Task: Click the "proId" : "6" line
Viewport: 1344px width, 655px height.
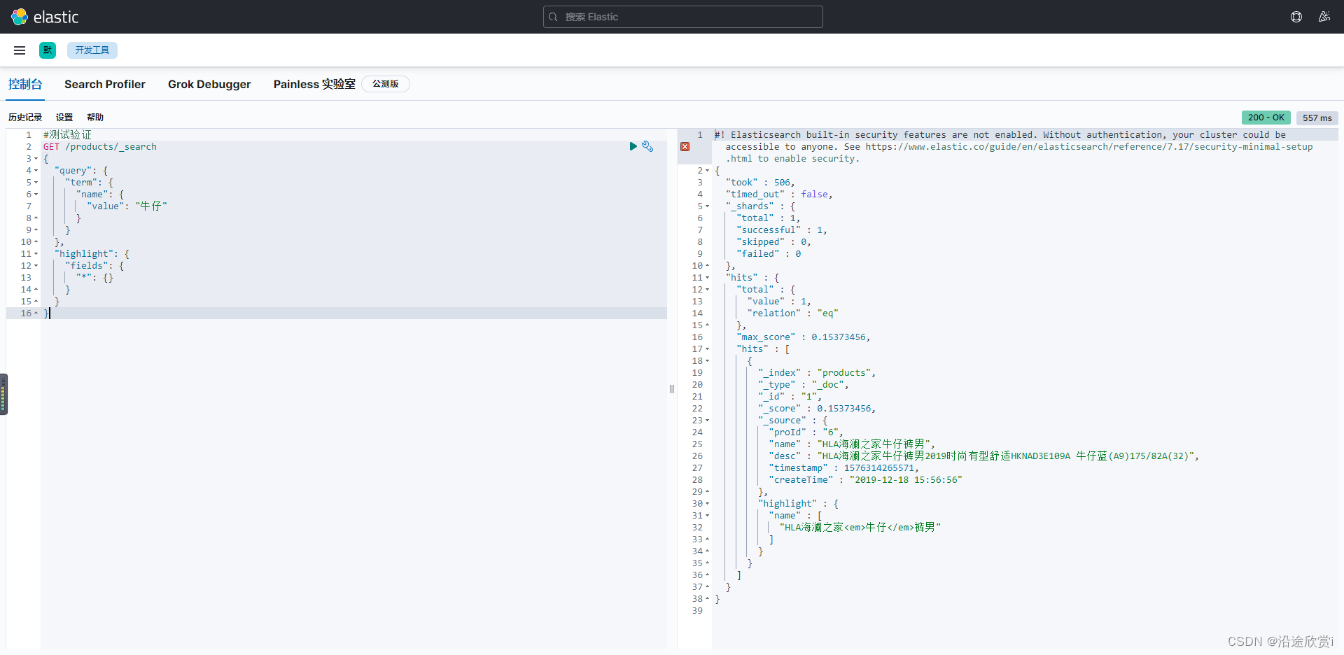Action: 806,432
